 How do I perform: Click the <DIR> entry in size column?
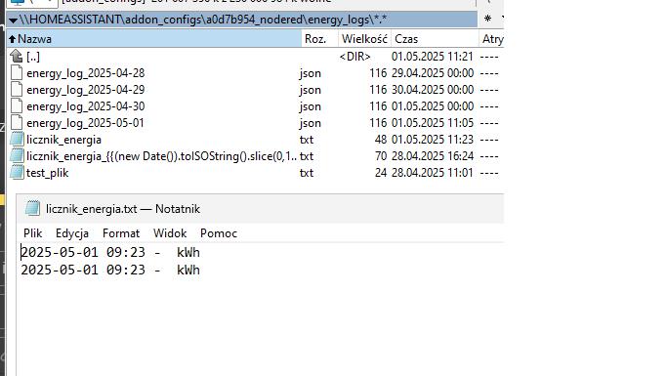point(354,57)
